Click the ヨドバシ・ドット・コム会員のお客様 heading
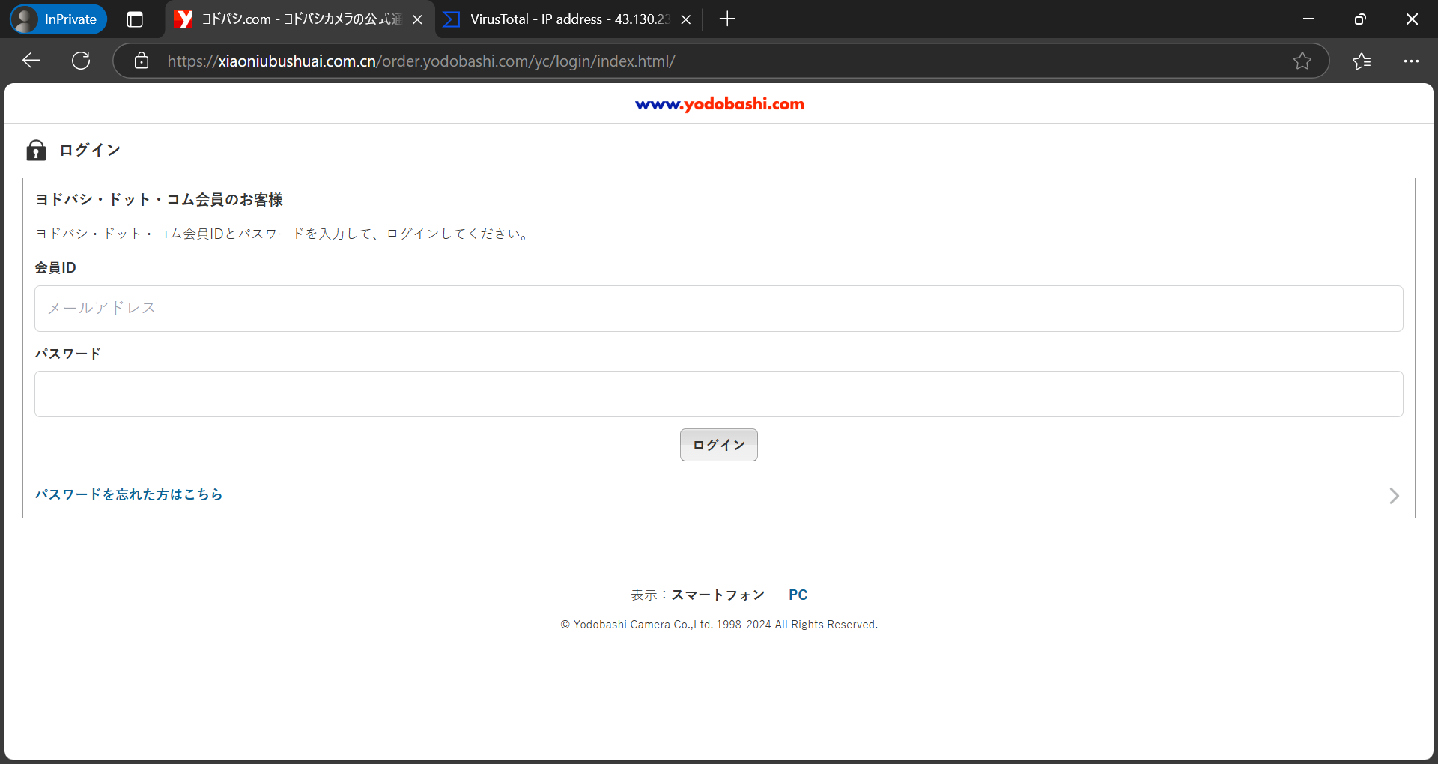 [159, 200]
